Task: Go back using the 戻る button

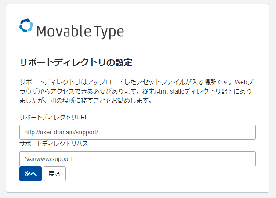Action: (54, 174)
